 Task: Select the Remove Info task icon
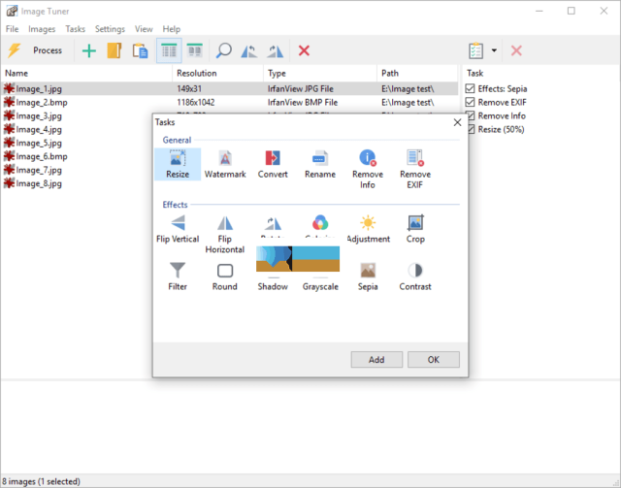point(368,169)
